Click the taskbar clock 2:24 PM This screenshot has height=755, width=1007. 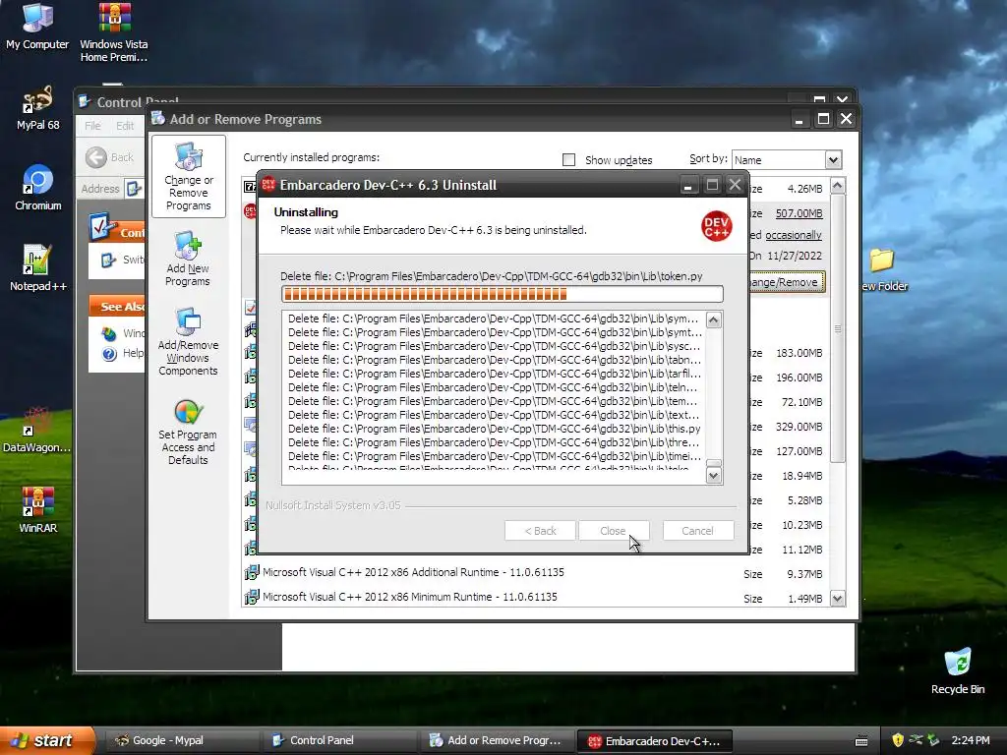pyautogui.click(x=971, y=740)
